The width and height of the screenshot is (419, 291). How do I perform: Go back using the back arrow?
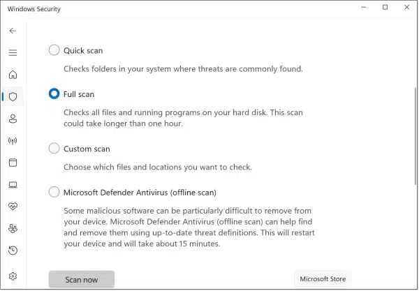click(13, 31)
